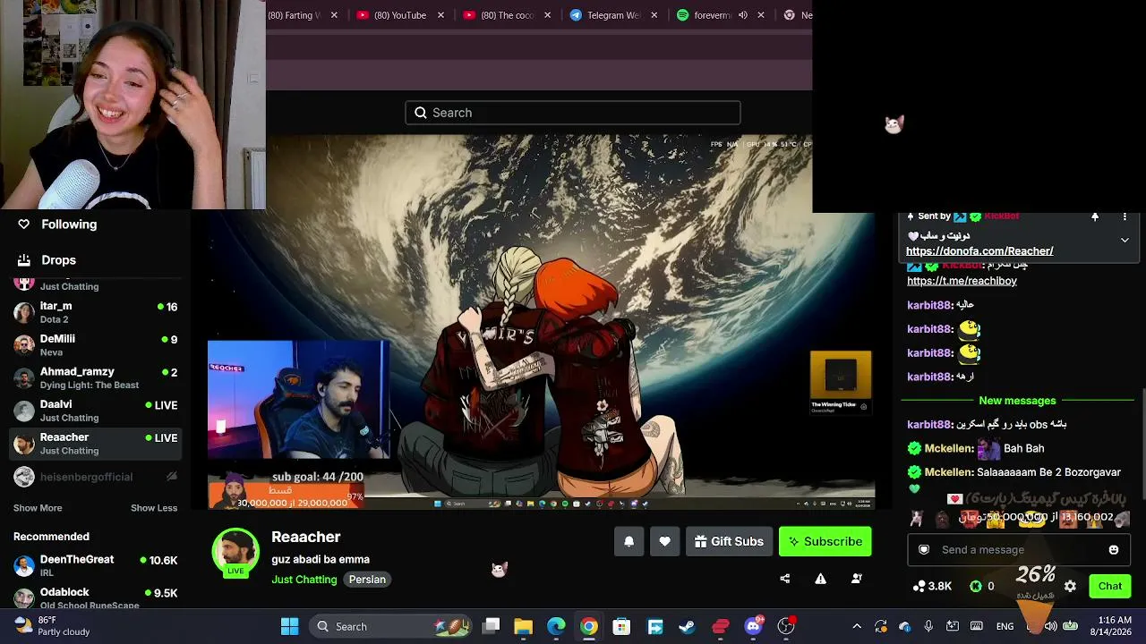Open Reaacher's channel avatar

point(235,553)
